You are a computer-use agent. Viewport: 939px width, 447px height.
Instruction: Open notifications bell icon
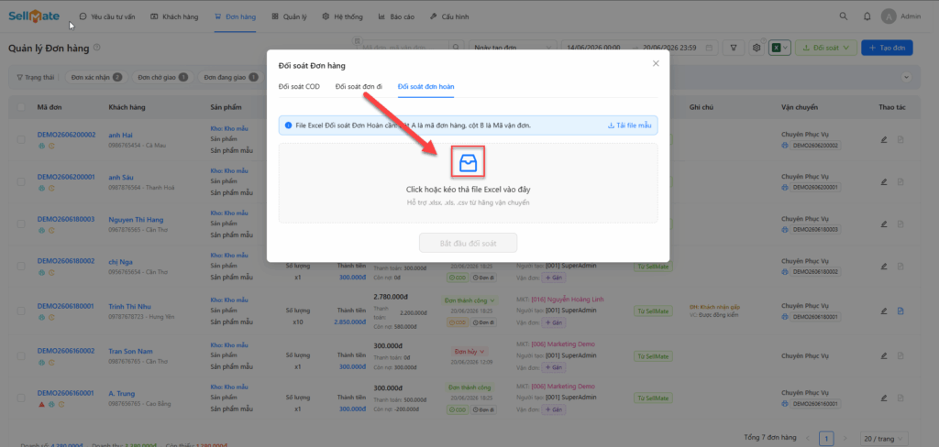tap(867, 16)
